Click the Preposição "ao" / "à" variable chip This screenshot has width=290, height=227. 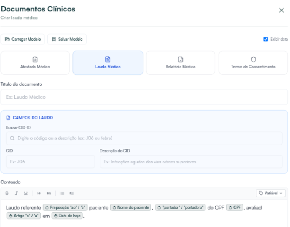(65, 207)
